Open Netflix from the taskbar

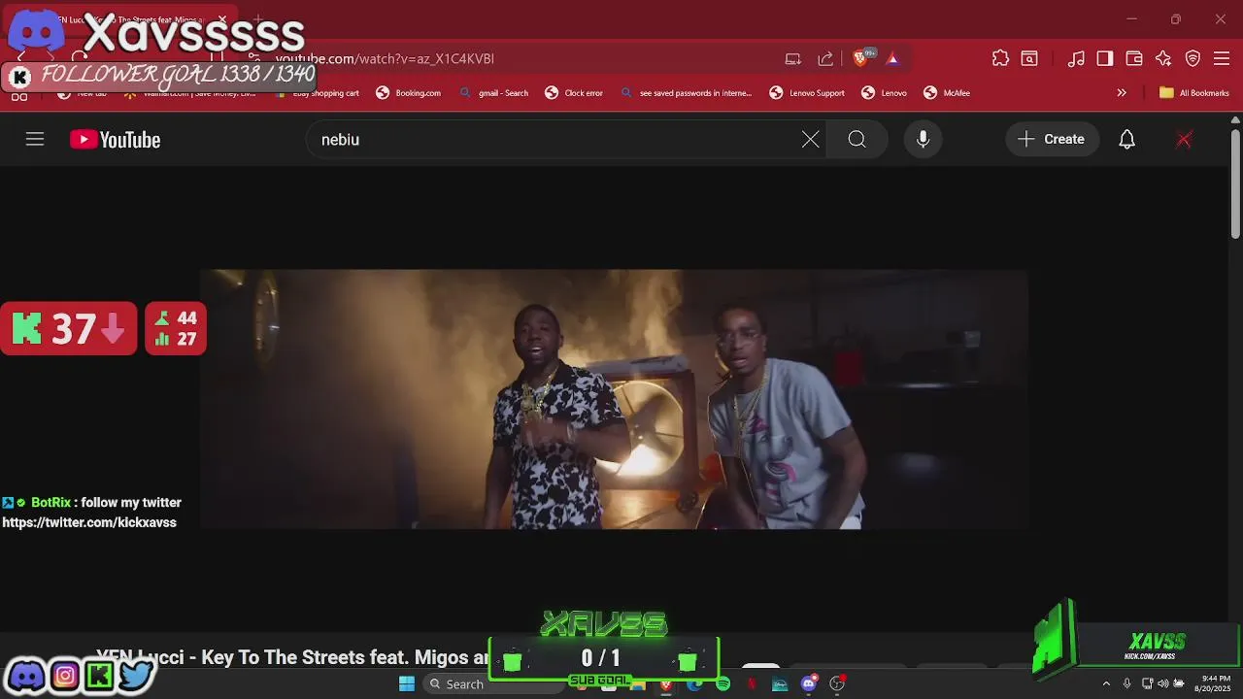coord(751,683)
